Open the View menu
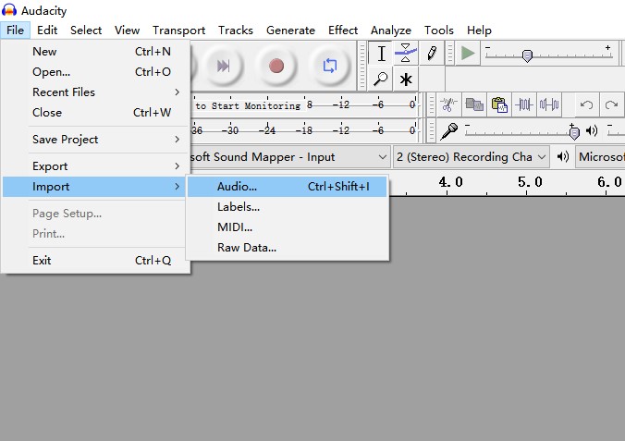 pos(128,31)
